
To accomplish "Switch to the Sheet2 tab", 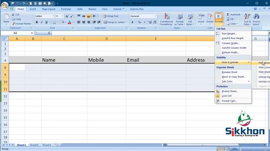I will click(34, 145).
